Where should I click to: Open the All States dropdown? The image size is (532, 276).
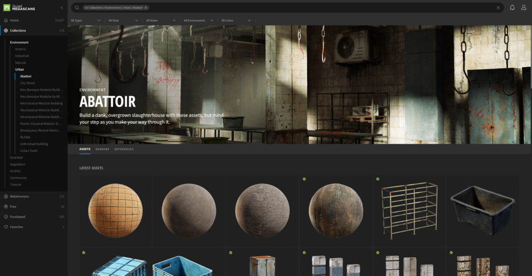click(x=161, y=20)
